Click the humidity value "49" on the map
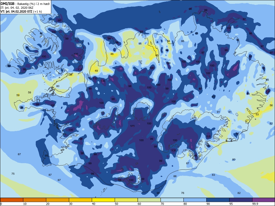The width and height of the screenshot is (275, 206). point(96,71)
